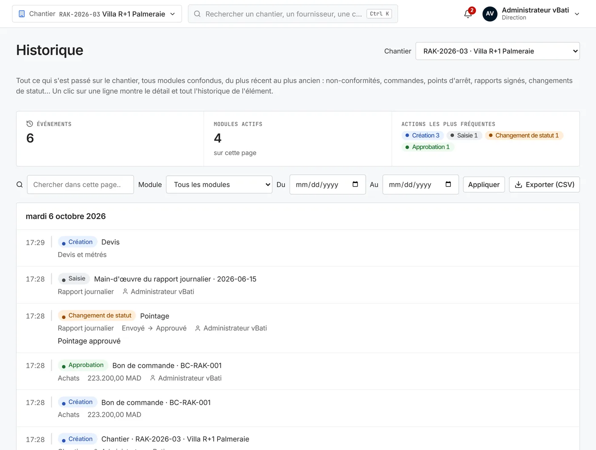This screenshot has width=596, height=450.
Task: Open the Chantier select beside Historique
Action: point(498,51)
